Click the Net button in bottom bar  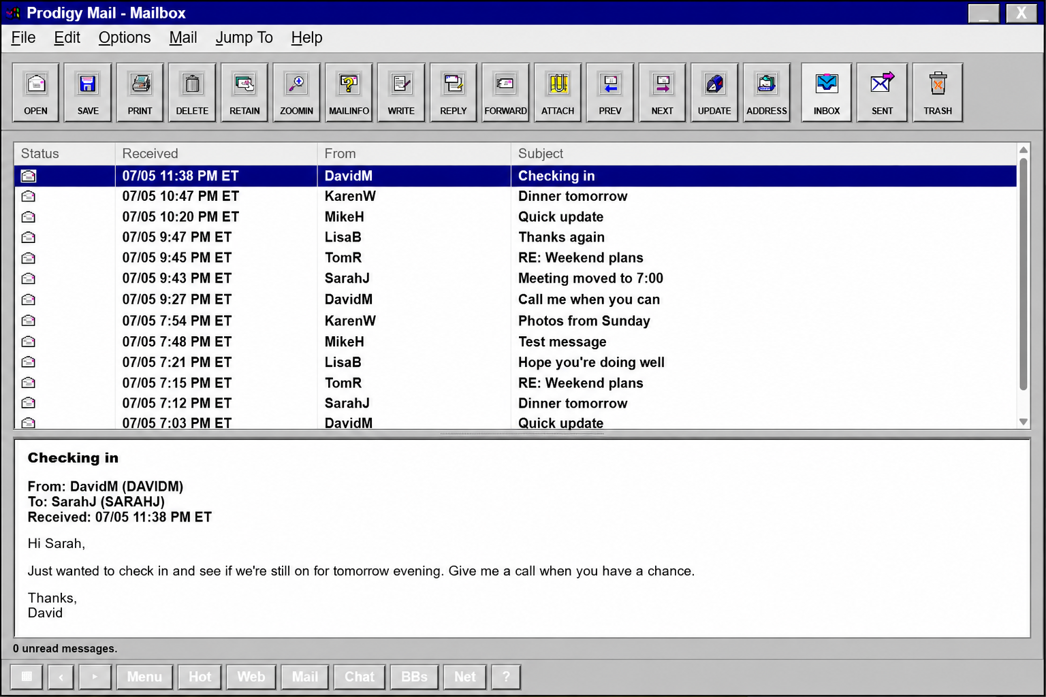465,677
